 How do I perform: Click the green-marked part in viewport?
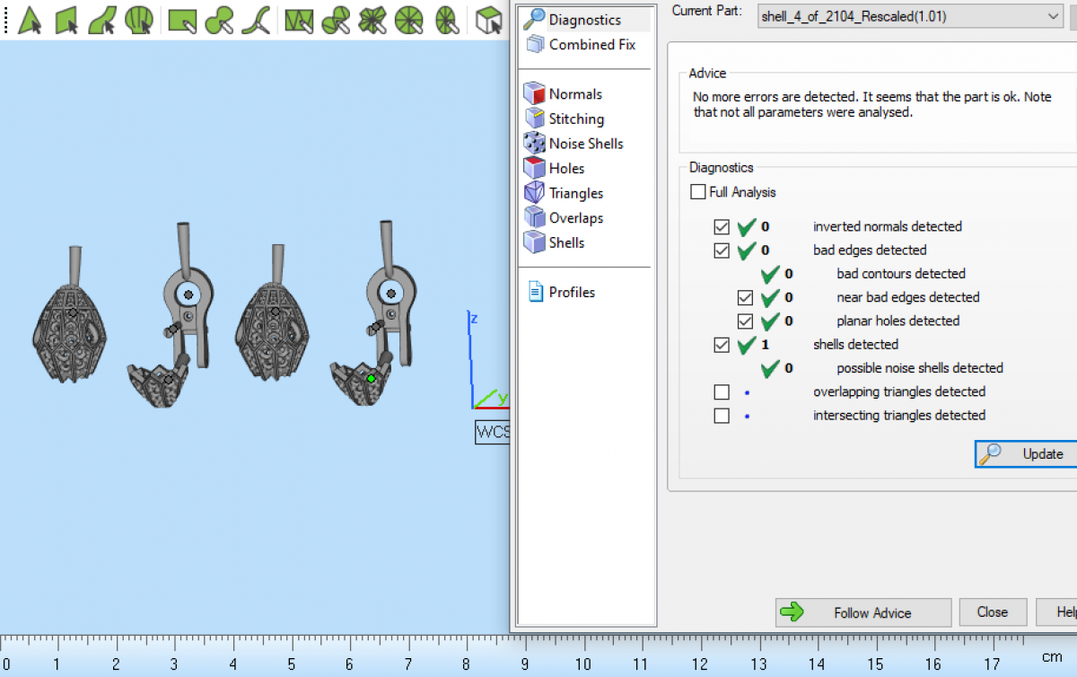pos(371,379)
